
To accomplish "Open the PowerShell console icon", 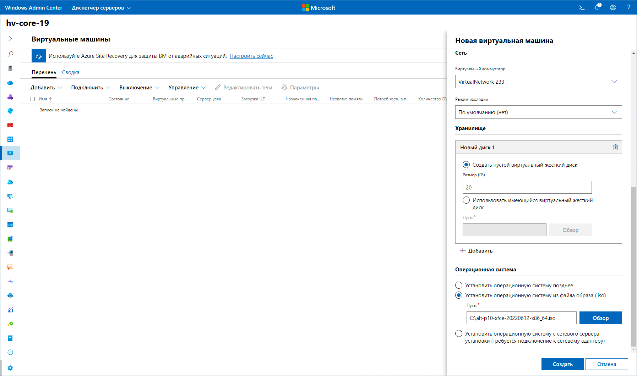I will (x=582, y=7).
